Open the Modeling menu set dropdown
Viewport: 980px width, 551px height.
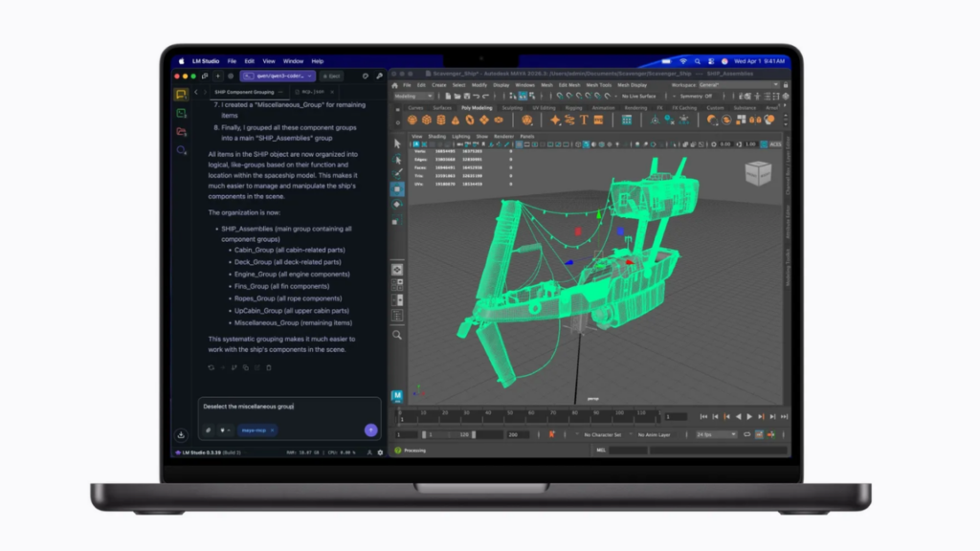click(x=413, y=97)
